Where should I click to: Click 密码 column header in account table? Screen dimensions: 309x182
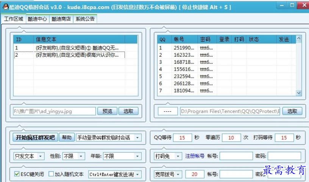click(207, 39)
